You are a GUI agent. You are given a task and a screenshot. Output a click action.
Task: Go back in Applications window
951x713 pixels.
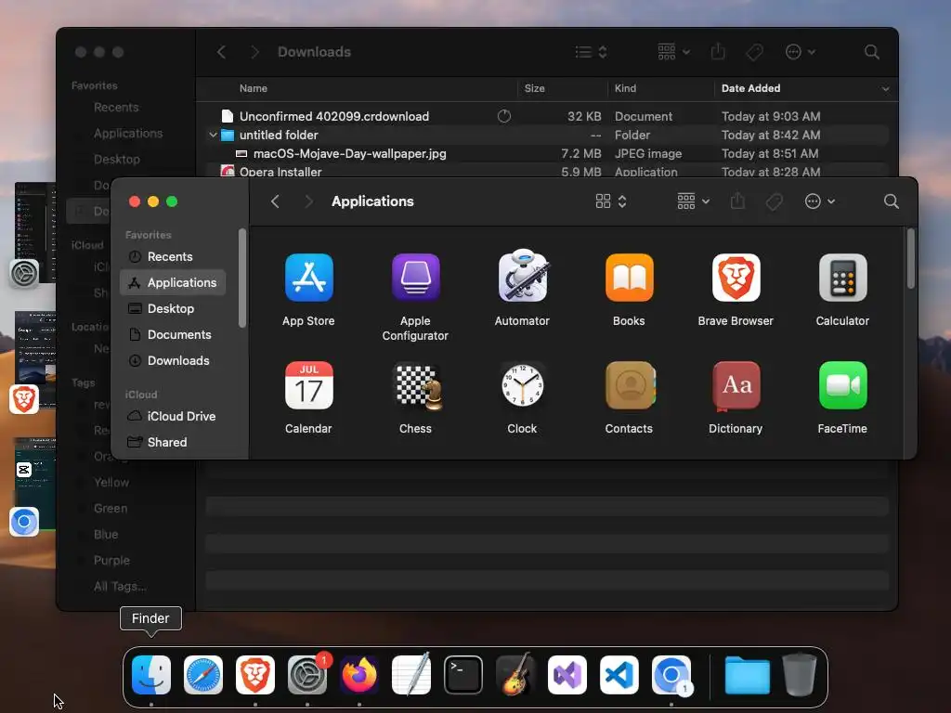point(275,201)
